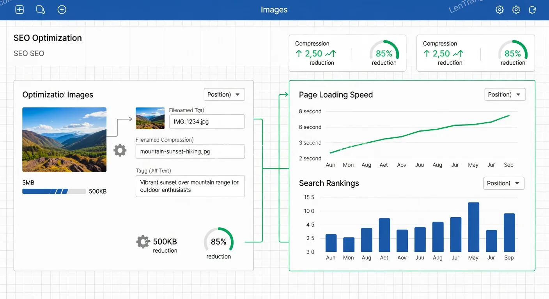Viewport: 549px width, 299px height.
Task: Click the Page Loading Speed heading
Action: pyautogui.click(x=336, y=95)
